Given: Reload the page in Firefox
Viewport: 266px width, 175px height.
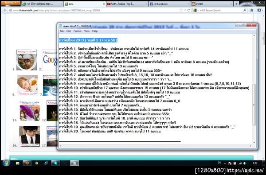Looking at the screenshot, I should (x=188, y=10).
